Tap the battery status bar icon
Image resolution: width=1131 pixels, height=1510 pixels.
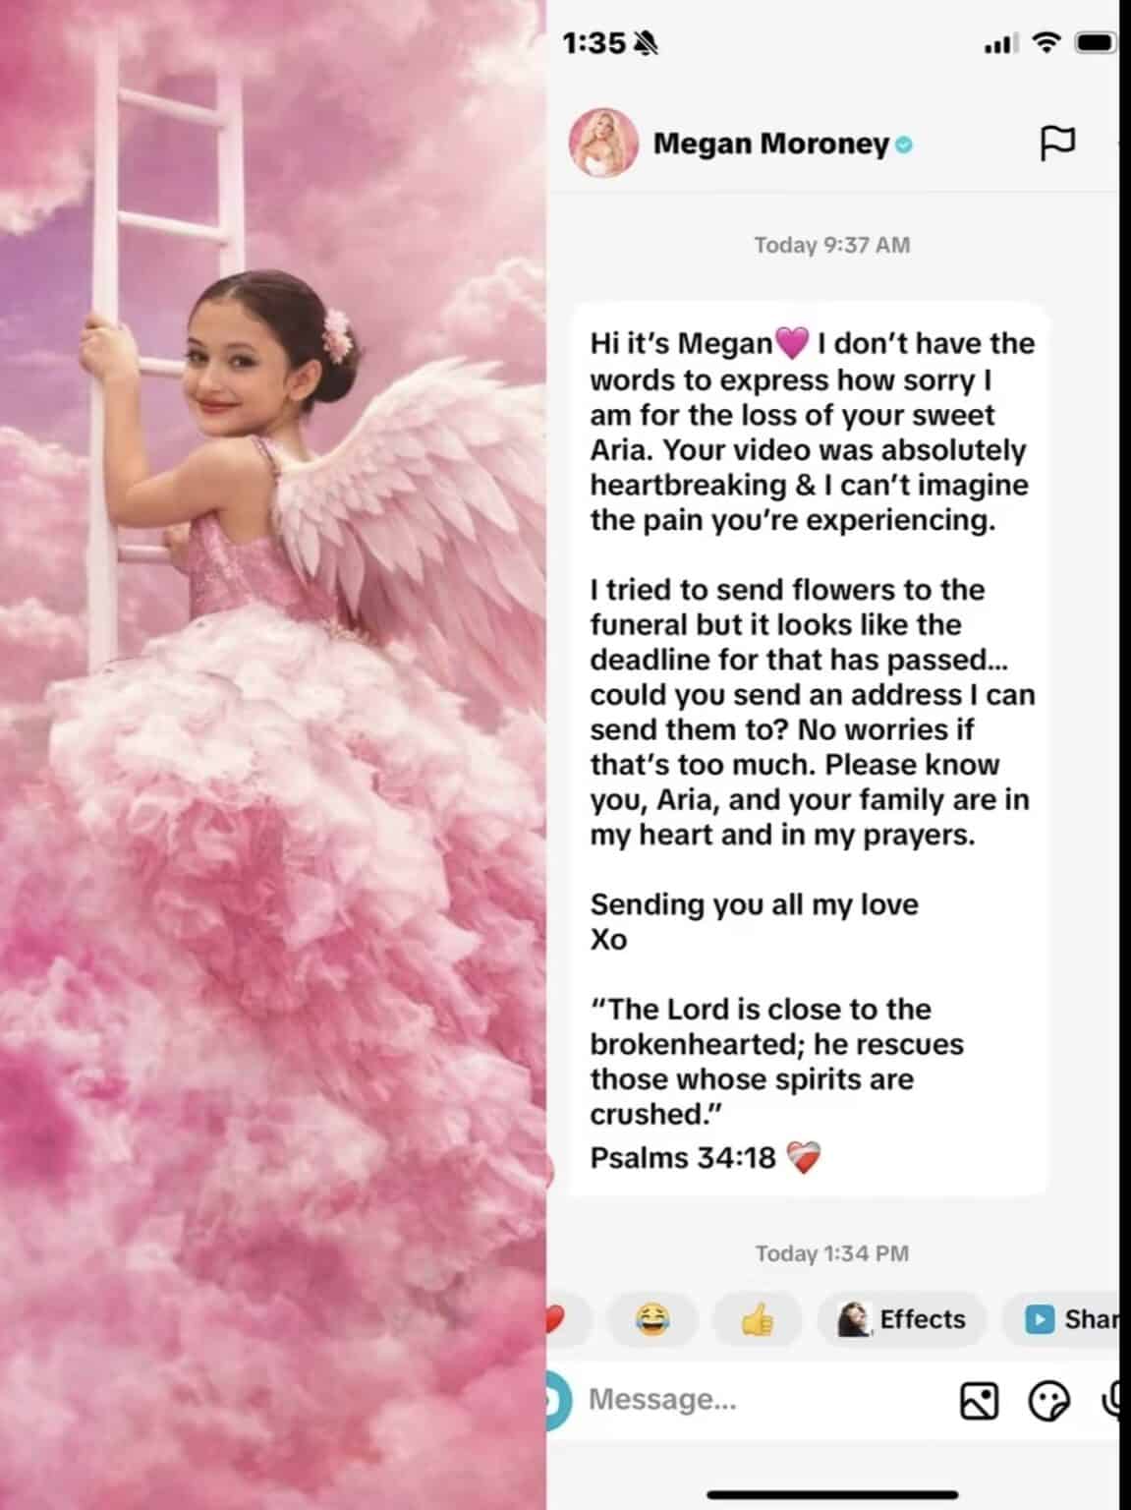[1096, 43]
